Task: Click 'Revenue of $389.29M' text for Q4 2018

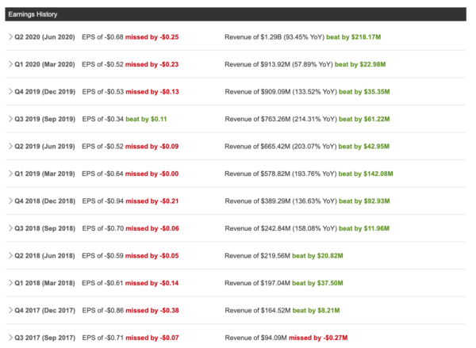Action: [x=258, y=201]
